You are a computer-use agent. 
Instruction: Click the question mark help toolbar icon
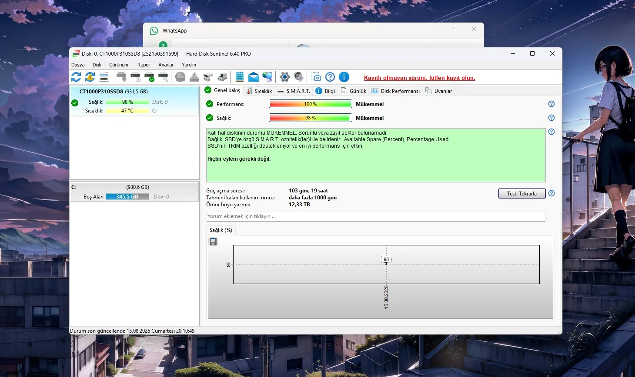(x=330, y=77)
